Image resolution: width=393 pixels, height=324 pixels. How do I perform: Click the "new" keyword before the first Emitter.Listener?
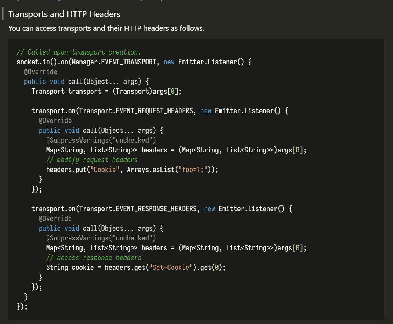coord(169,62)
